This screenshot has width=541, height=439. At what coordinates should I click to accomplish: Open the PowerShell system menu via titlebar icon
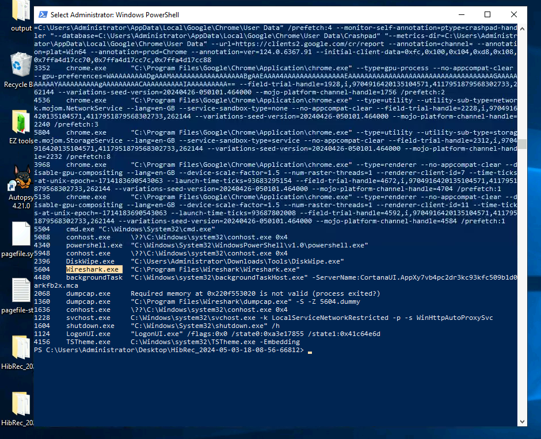42,14
